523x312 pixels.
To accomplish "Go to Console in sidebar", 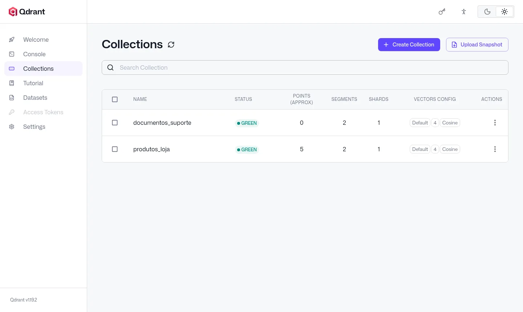I will tap(44, 54).
